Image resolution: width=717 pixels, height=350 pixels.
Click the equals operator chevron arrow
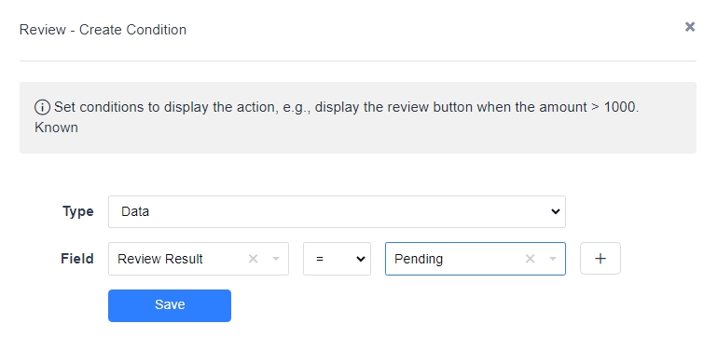click(361, 259)
